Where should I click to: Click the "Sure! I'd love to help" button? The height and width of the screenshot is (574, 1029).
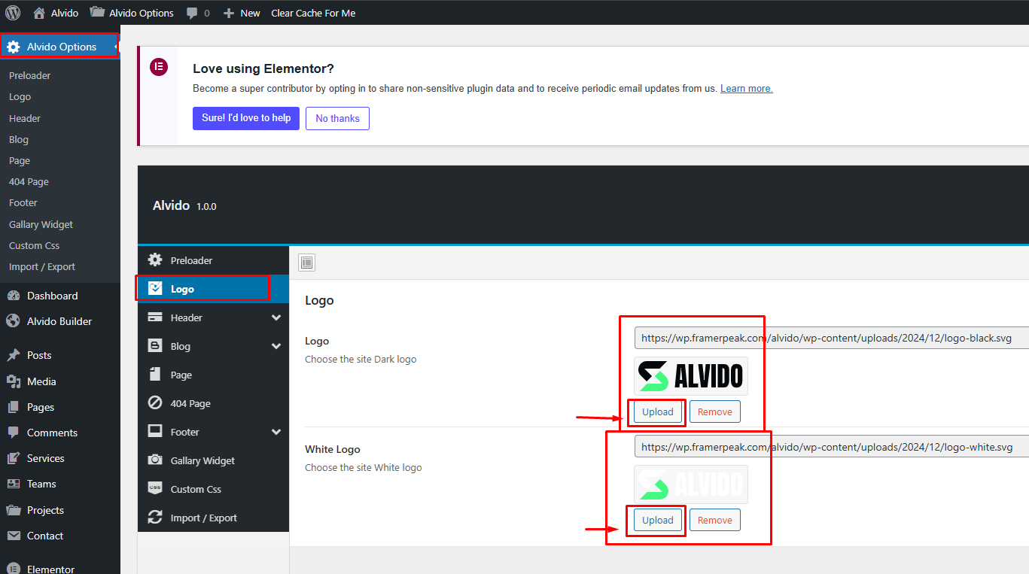click(x=246, y=118)
